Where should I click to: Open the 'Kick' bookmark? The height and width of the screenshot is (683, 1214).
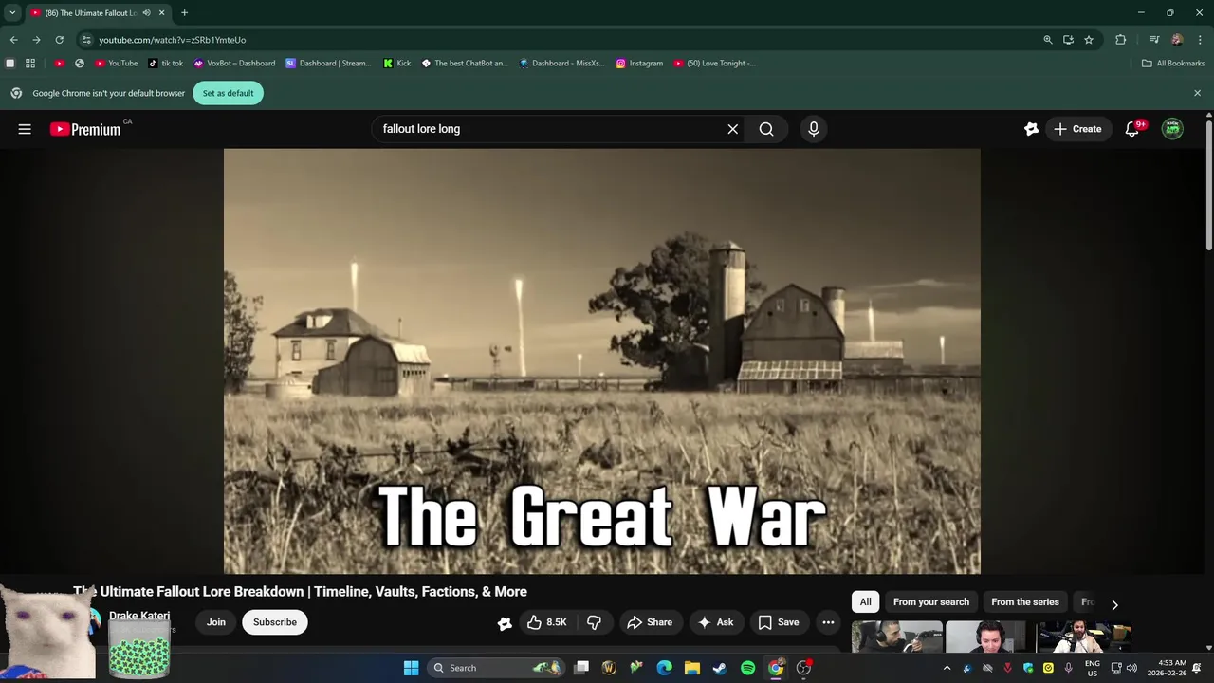(397, 64)
